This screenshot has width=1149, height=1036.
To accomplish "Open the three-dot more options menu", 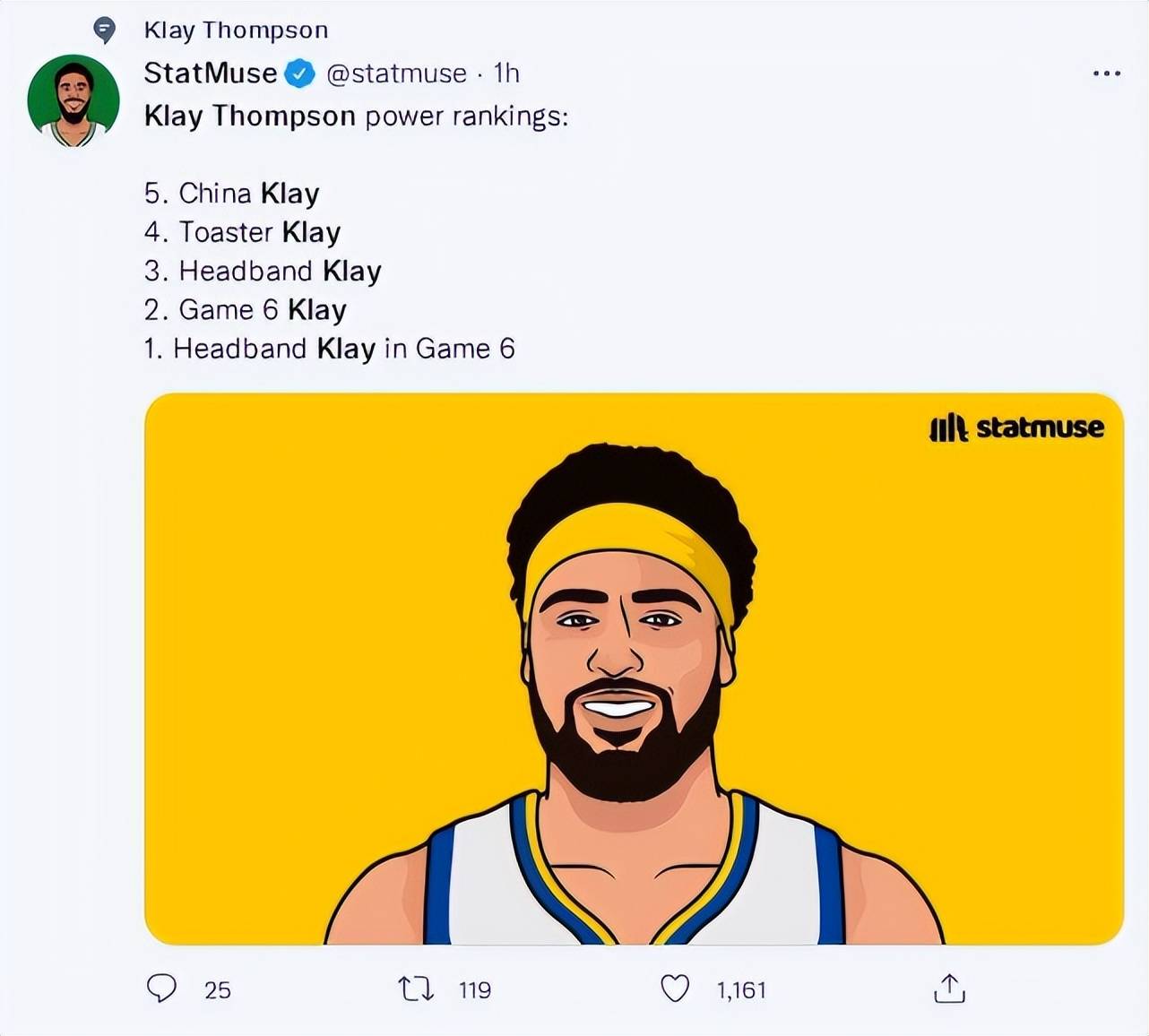I will [1107, 73].
